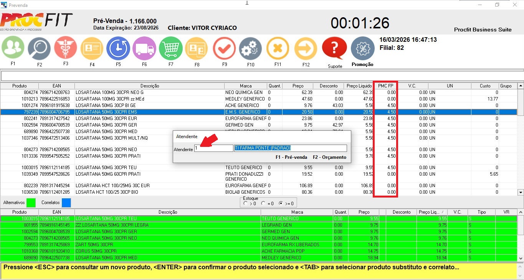The width and height of the screenshot is (524, 280).
Task: Open the Suporte help icon
Action: [334, 48]
